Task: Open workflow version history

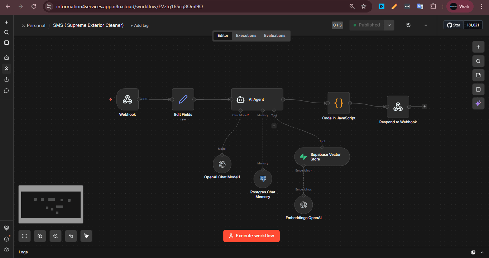Action: coord(408,25)
